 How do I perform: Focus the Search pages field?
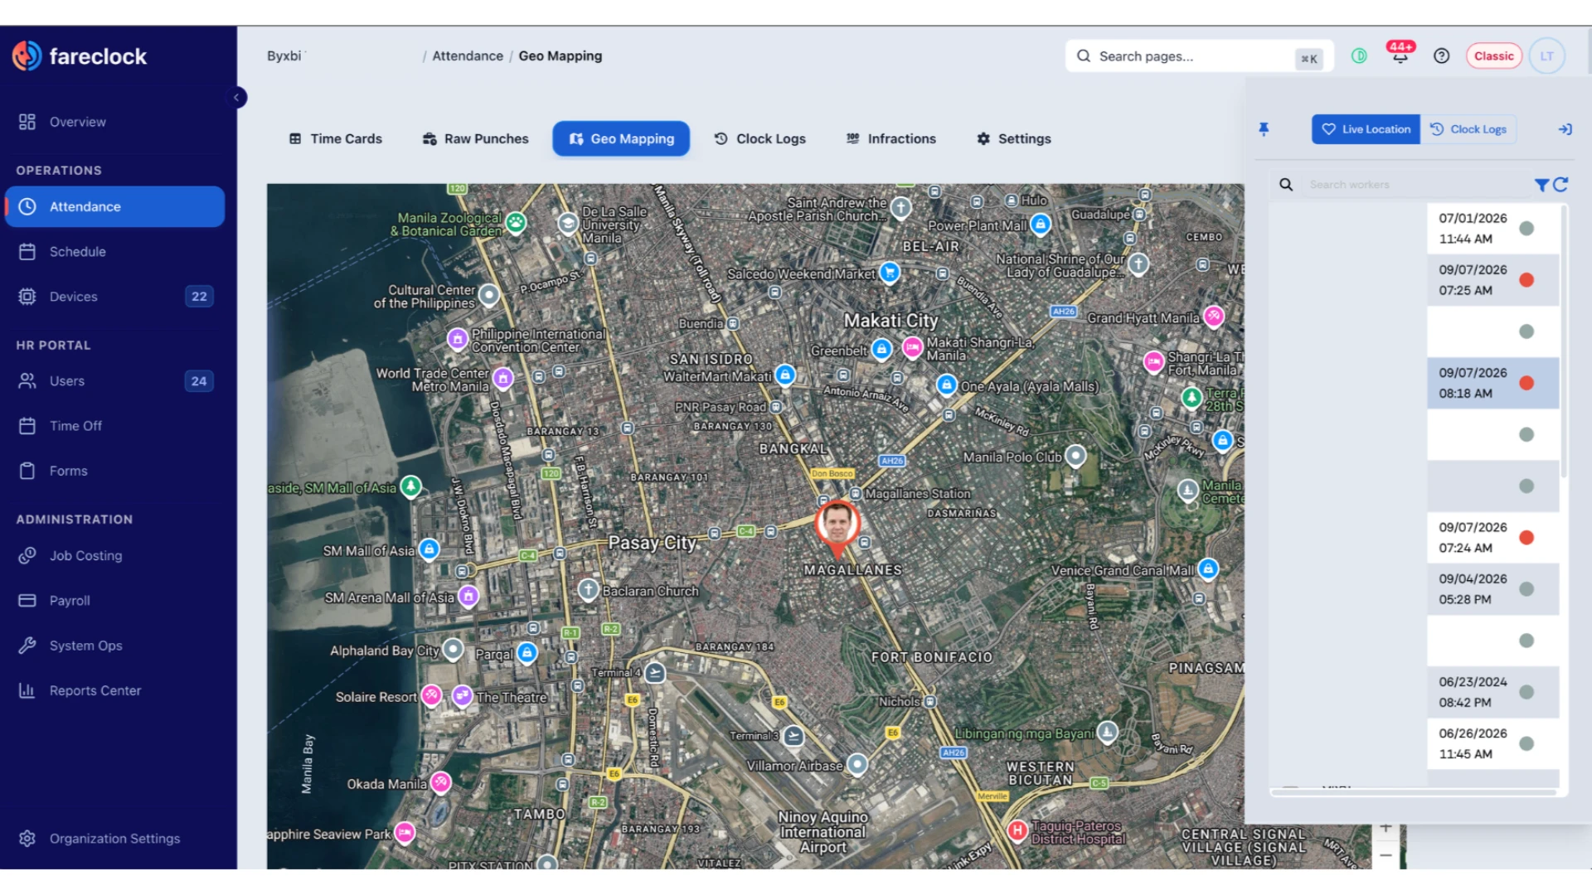[1199, 56]
